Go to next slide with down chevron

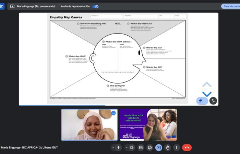207,94
